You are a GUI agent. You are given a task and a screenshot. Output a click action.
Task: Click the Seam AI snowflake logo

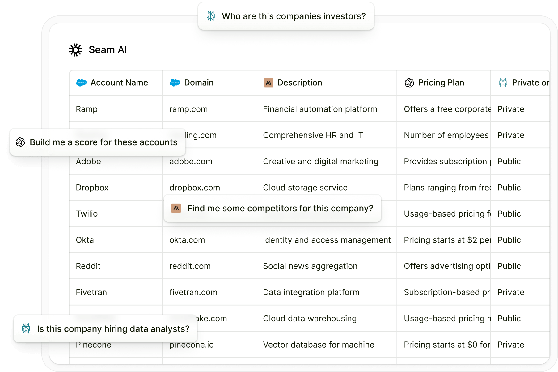click(x=76, y=50)
